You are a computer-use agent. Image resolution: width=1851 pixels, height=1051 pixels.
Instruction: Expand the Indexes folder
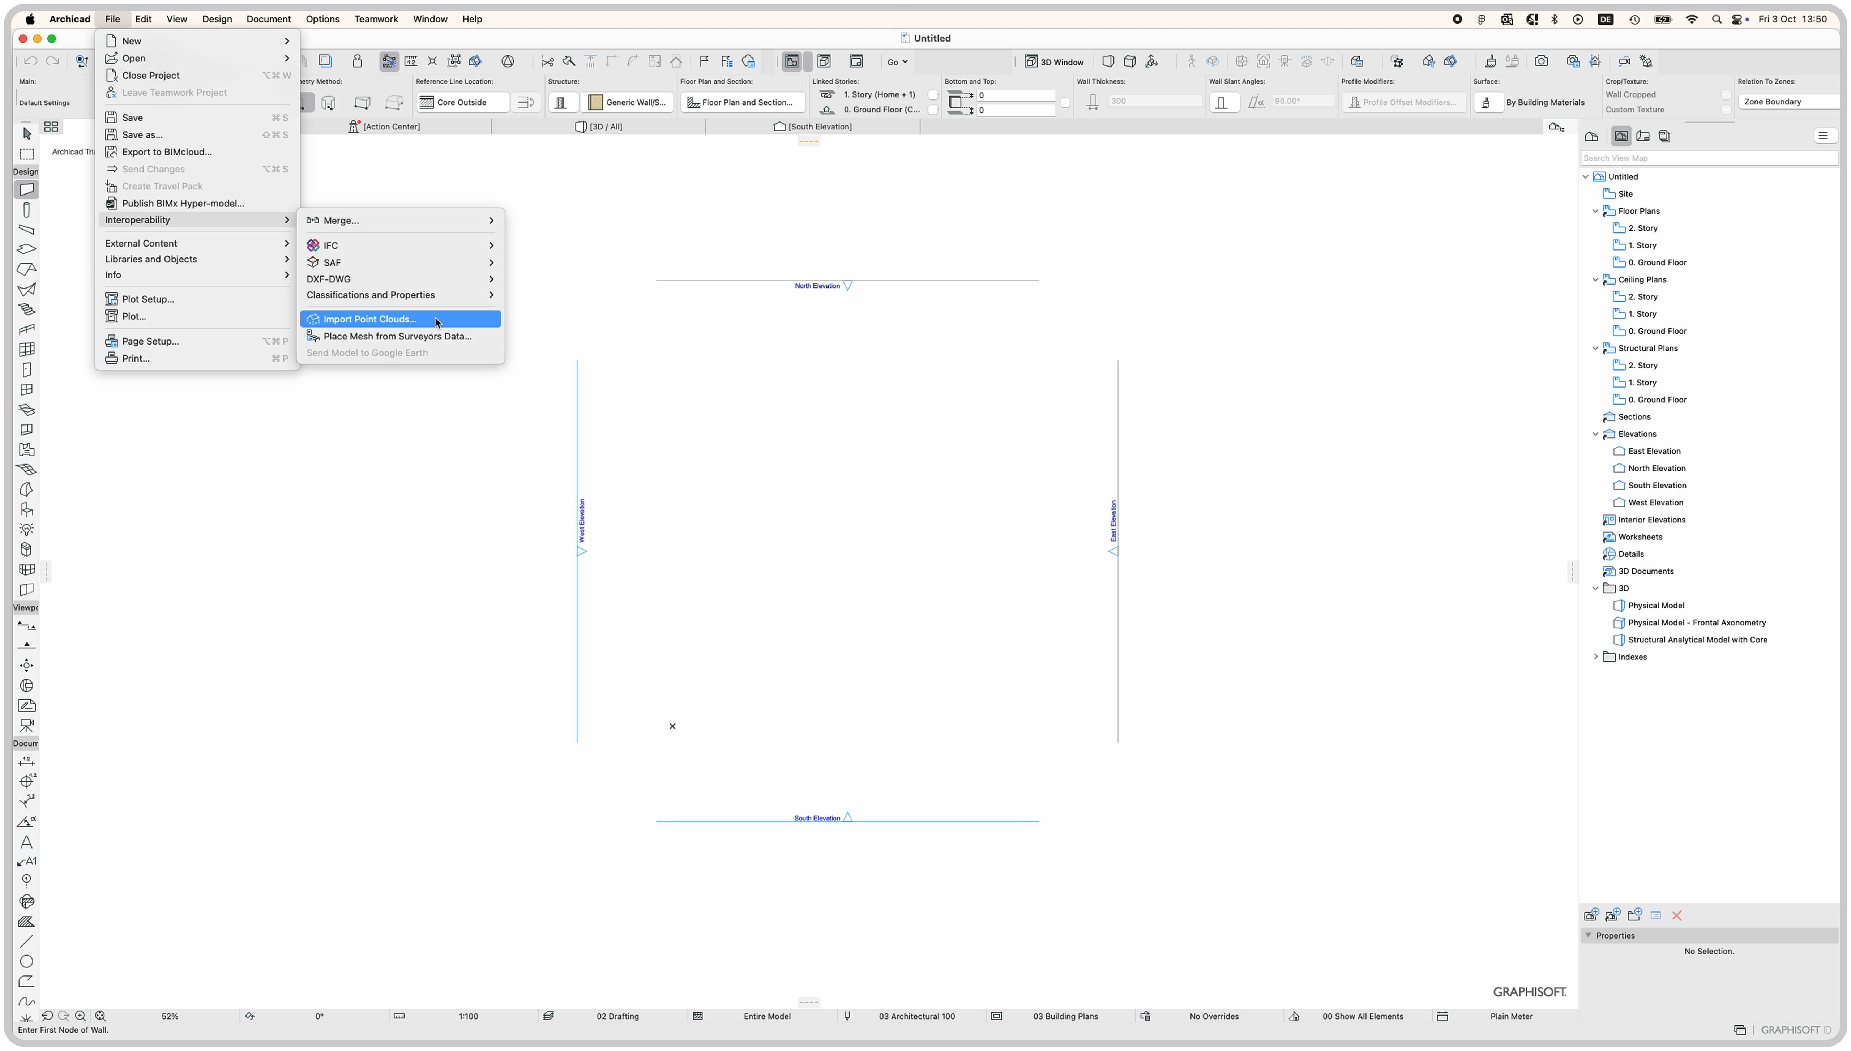[1595, 657]
